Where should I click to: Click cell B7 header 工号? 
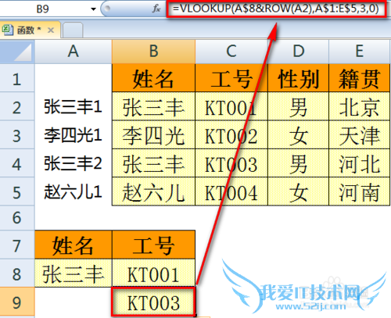pos(153,245)
